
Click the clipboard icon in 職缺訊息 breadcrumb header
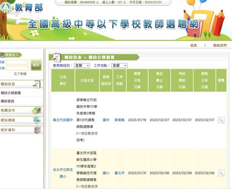tap(56, 57)
